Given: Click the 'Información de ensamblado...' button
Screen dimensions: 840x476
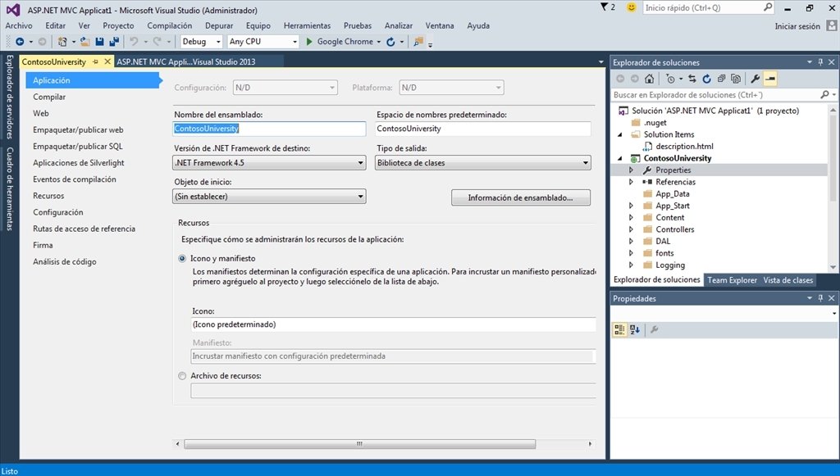Looking at the screenshot, I should pyautogui.click(x=520, y=197).
